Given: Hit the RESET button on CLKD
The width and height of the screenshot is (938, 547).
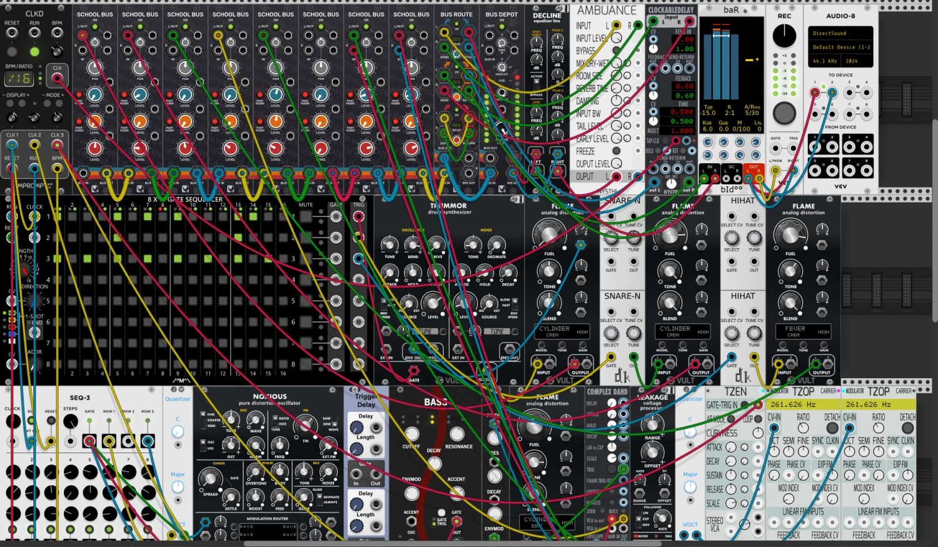Looking at the screenshot, I should [x=12, y=52].
